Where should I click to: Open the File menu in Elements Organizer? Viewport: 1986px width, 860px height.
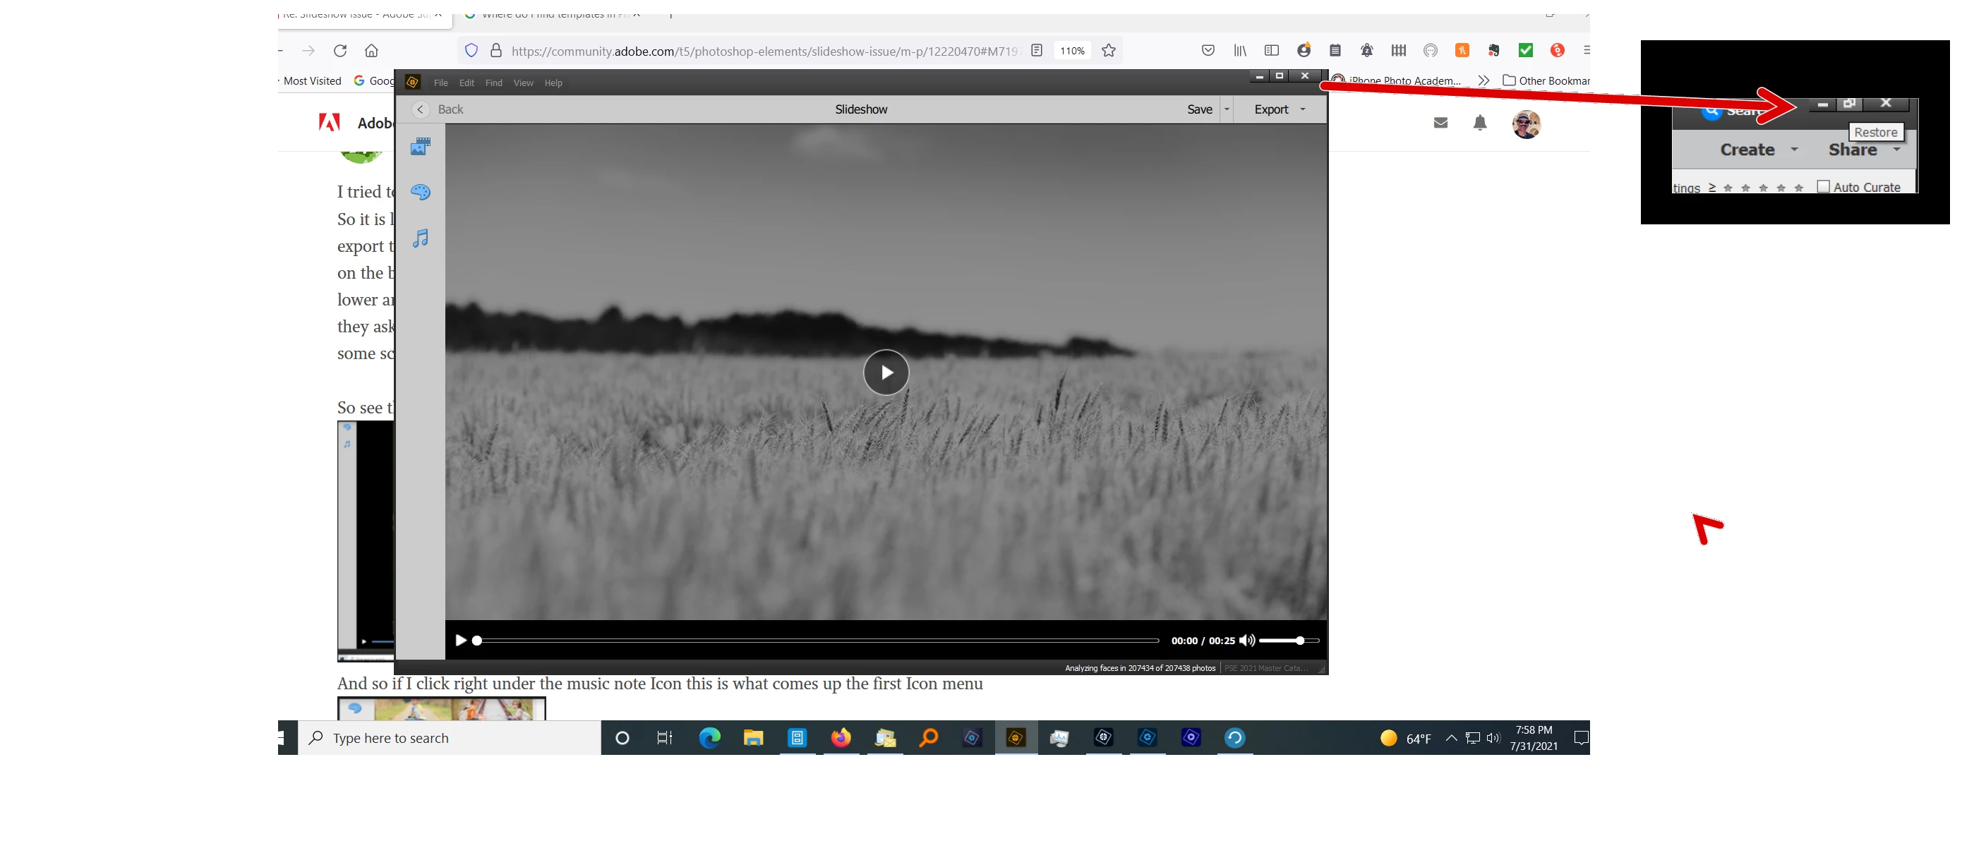click(440, 83)
